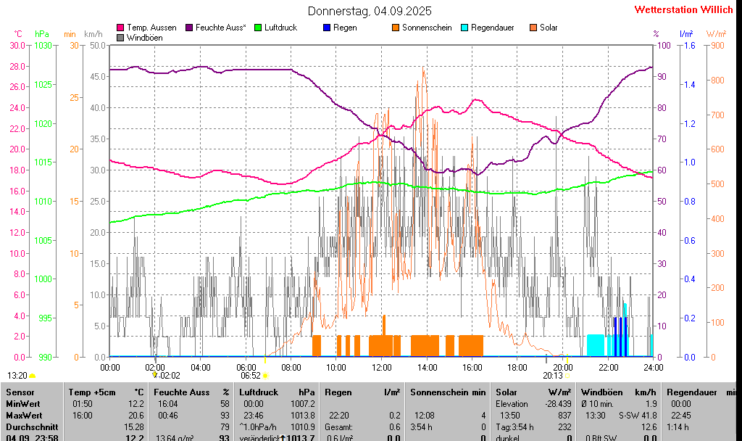Click the Solar legend square

(x=533, y=28)
